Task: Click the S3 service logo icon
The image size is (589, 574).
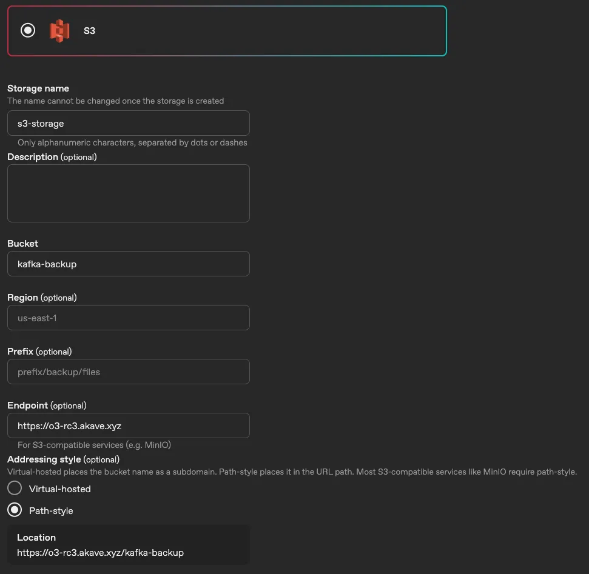Action: (59, 30)
